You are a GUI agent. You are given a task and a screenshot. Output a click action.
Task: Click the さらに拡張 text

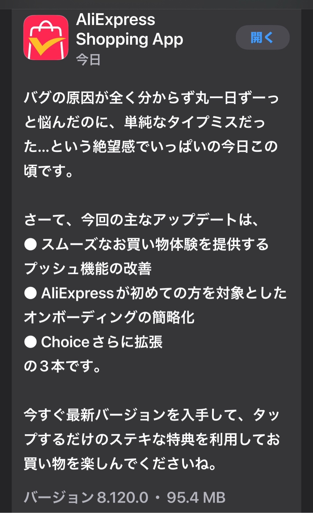128,342
